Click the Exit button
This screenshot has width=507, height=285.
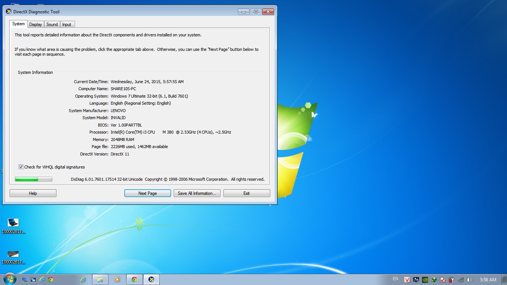pos(246,193)
